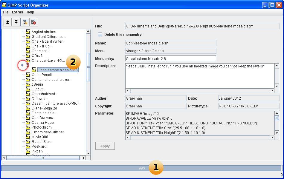Click the Apply button
Image resolution: width=284 pixels, height=179 pixels.
tap(105, 146)
